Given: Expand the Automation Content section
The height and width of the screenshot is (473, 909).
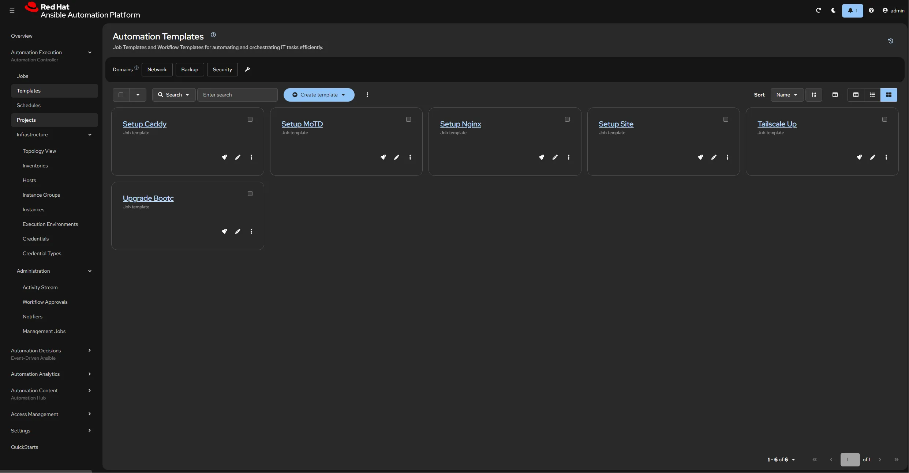Looking at the screenshot, I should click(x=90, y=390).
